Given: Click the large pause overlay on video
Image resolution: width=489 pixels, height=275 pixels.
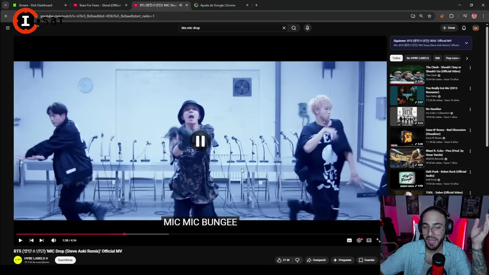Looking at the screenshot, I should tap(200, 141).
